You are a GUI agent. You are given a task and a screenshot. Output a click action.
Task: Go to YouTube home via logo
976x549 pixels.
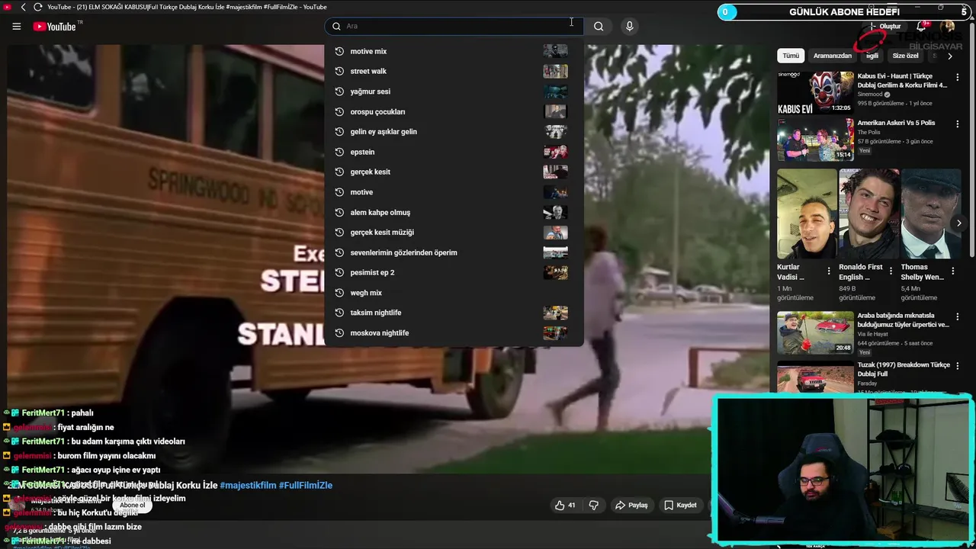pos(55,27)
